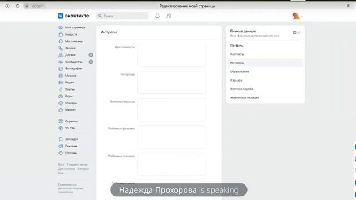Open Закладки bookmark icon
The image size is (356, 200).
click(x=61, y=139)
